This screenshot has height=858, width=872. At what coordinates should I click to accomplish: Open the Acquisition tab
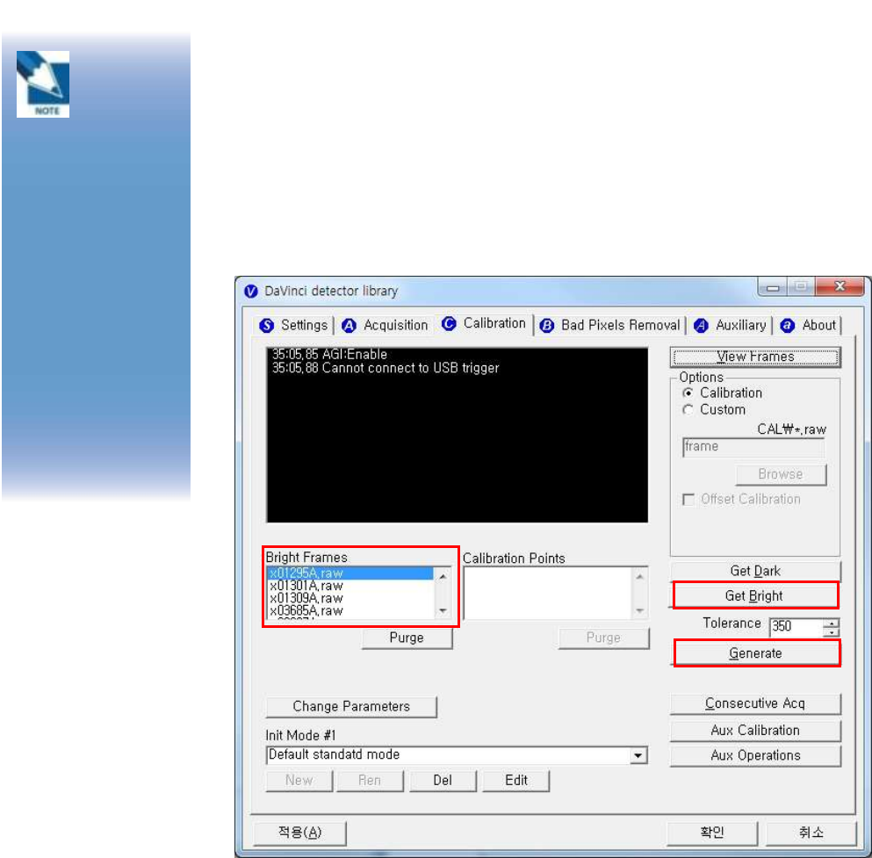point(385,325)
